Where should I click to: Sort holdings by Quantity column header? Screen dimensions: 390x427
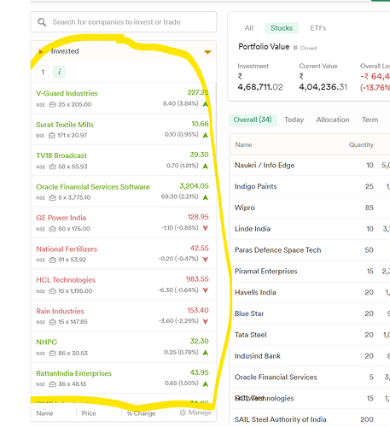click(x=361, y=144)
